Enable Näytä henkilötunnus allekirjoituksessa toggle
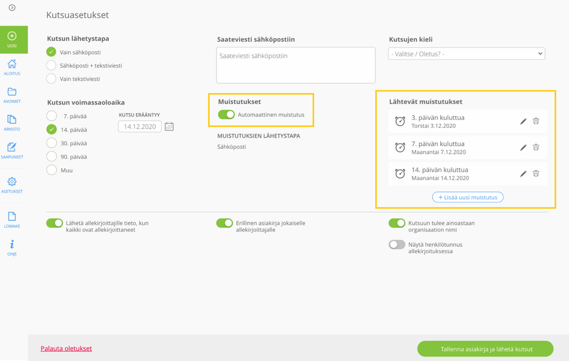The image size is (569, 361). (x=397, y=245)
